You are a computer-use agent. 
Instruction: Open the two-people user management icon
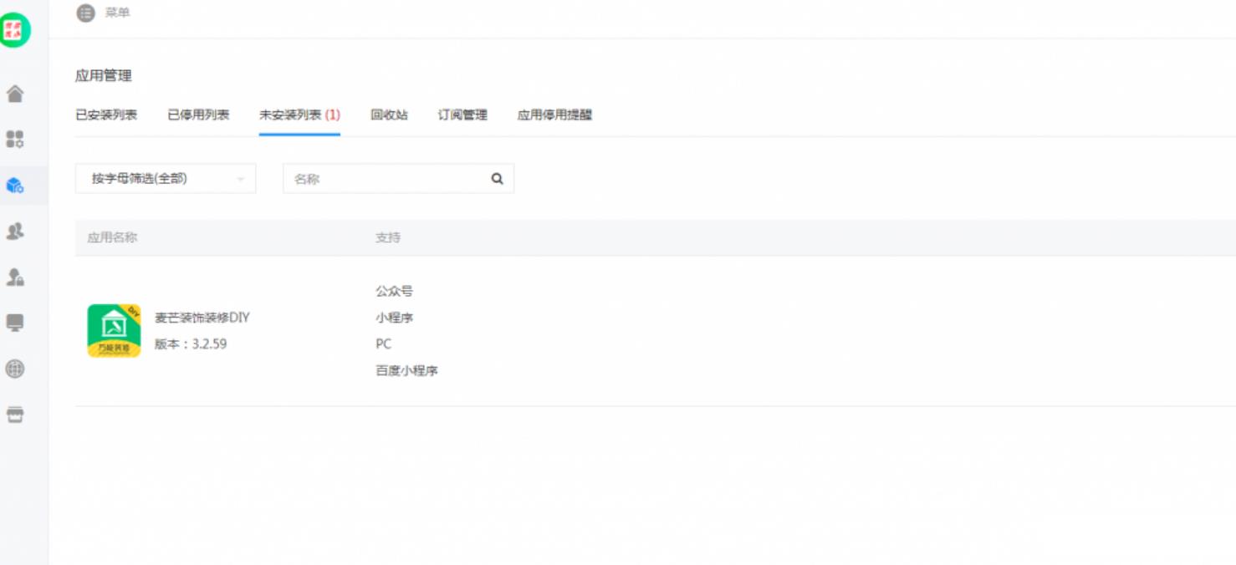pos(15,232)
